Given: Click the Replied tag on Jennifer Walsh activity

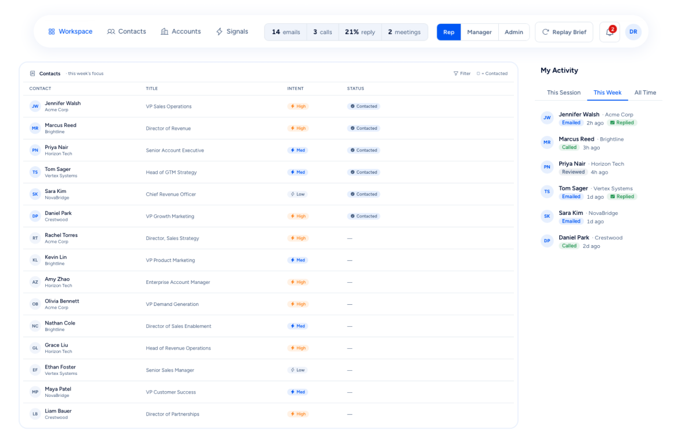Looking at the screenshot, I should pyautogui.click(x=622, y=123).
